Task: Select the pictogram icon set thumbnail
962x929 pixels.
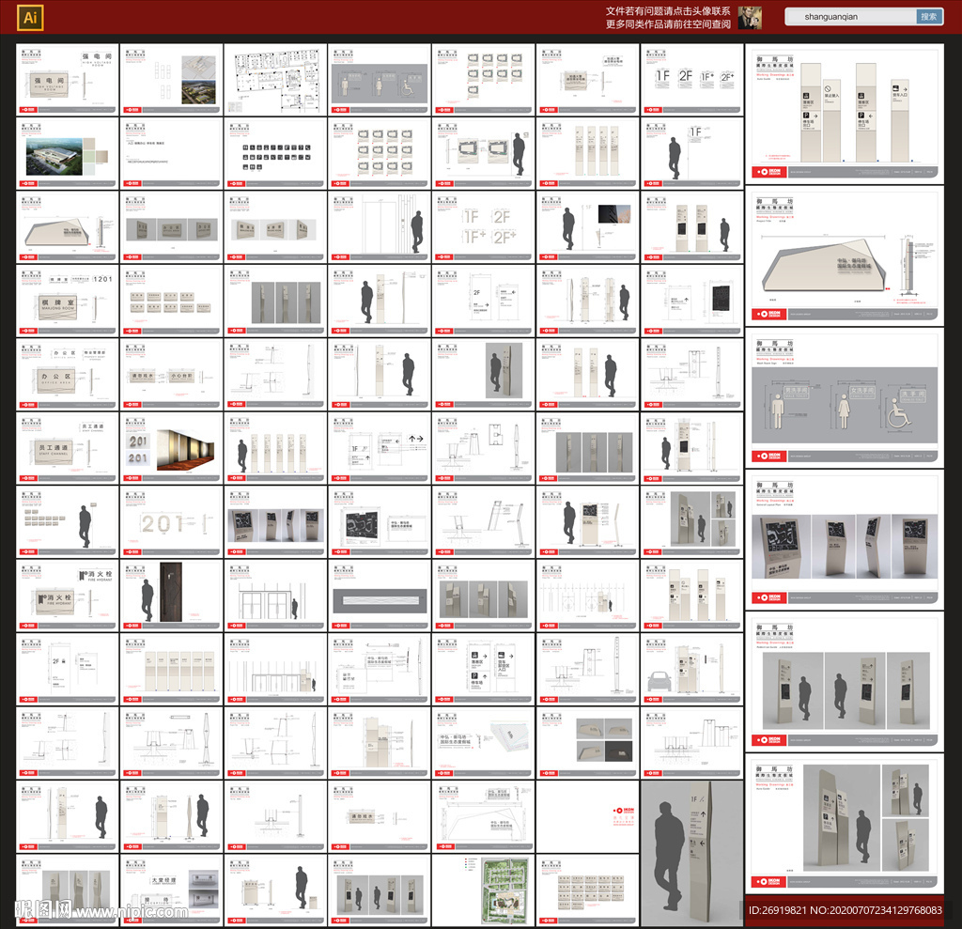Action: 274,153
